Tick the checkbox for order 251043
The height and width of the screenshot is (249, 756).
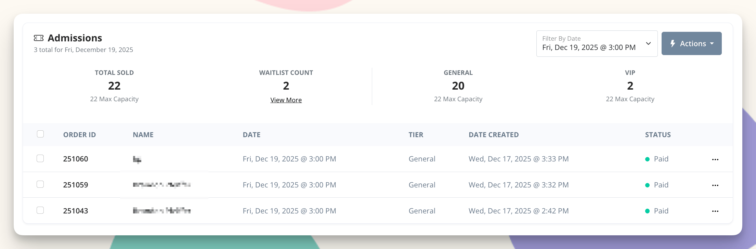pyautogui.click(x=40, y=210)
